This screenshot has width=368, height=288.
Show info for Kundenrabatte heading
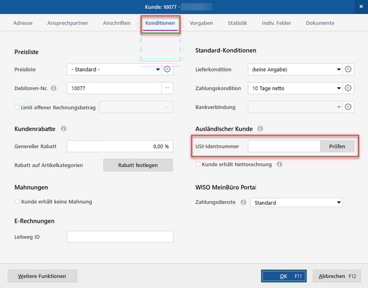(x=64, y=128)
